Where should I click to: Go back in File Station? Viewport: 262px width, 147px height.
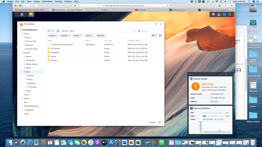pos(49,31)
